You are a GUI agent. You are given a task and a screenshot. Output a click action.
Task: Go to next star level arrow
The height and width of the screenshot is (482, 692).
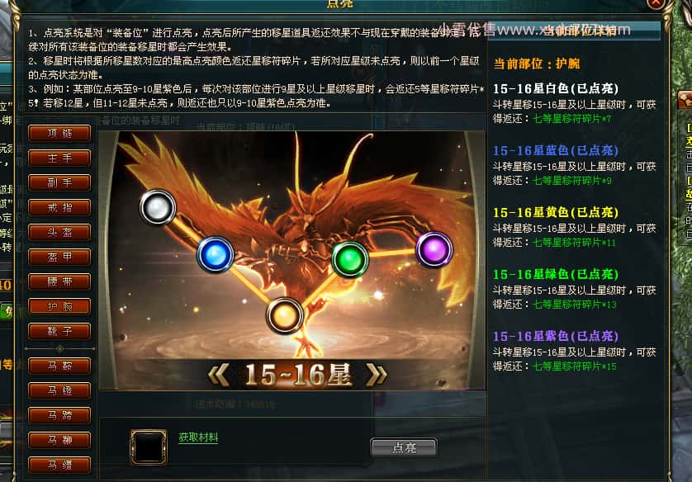pyautogui.click(x=377, y=376)
